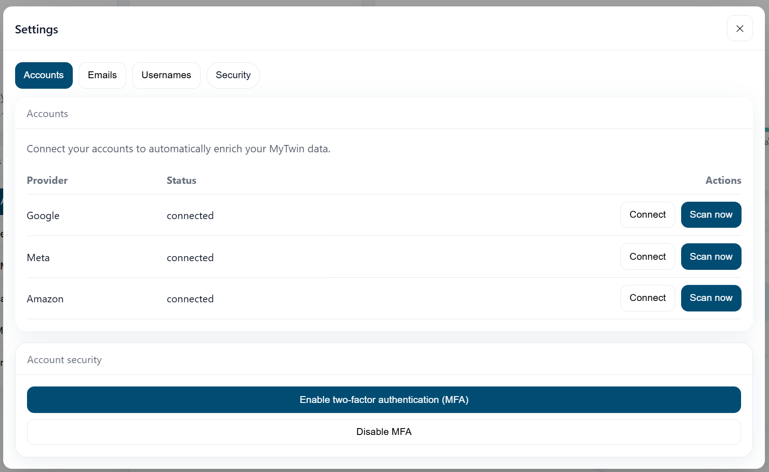Click the Meta provider name
This screenshot has height=472, width=769.
(38, 258)
